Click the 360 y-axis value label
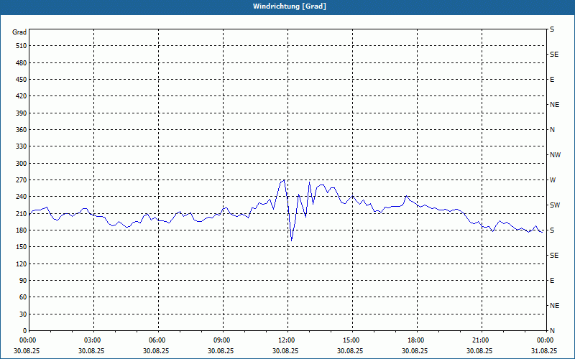This screenshot has width=575, height=359. [x=22, y=130]
